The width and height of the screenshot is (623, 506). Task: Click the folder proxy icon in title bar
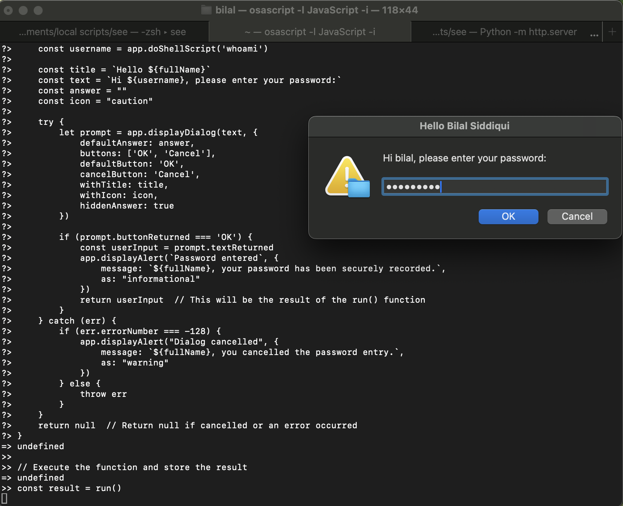point(206,10)
